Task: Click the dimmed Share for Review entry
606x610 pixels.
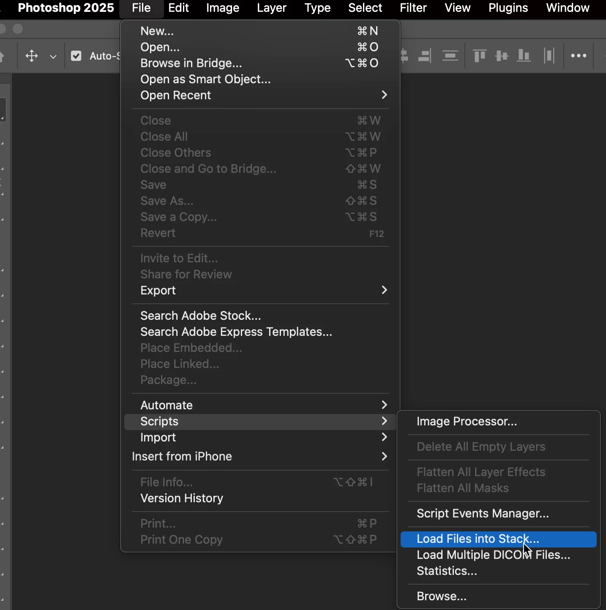Action: click(260, 274)
